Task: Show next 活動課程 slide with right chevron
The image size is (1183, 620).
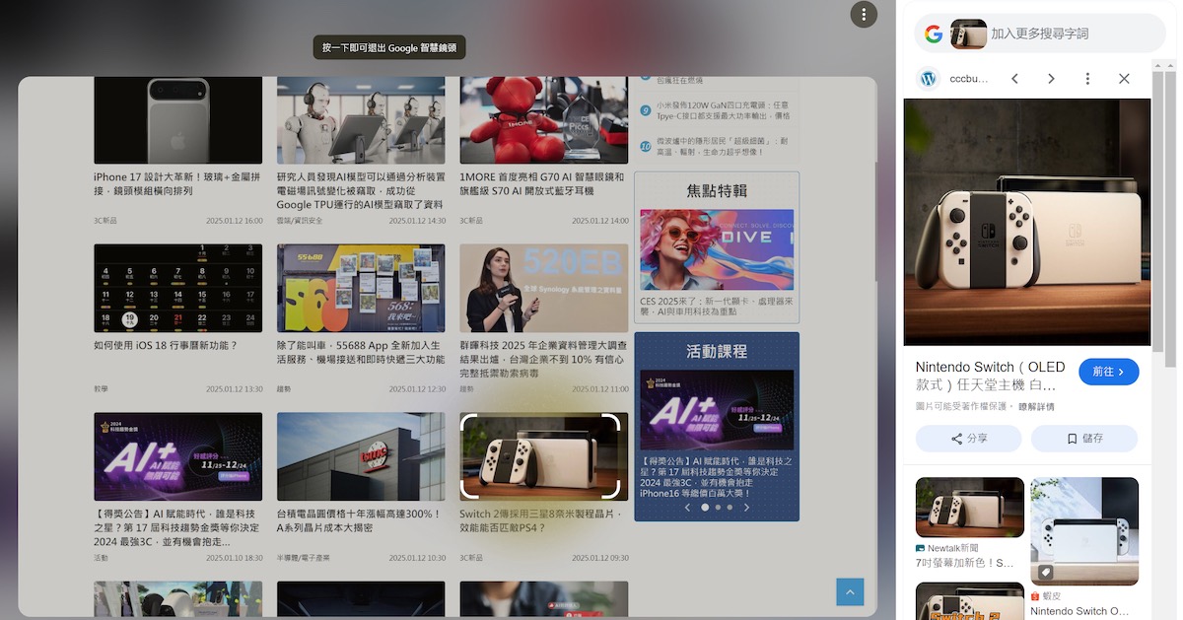Action: pyautogui.click(x=746, y=508)
